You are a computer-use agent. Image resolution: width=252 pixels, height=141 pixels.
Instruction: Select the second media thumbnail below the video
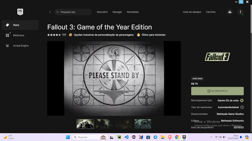(104, 124)
